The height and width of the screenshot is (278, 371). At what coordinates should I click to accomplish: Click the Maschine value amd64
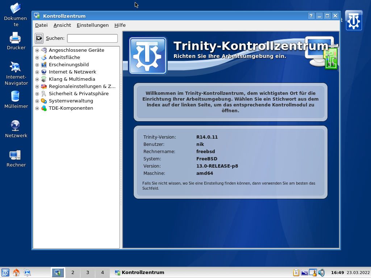[205, 173]
